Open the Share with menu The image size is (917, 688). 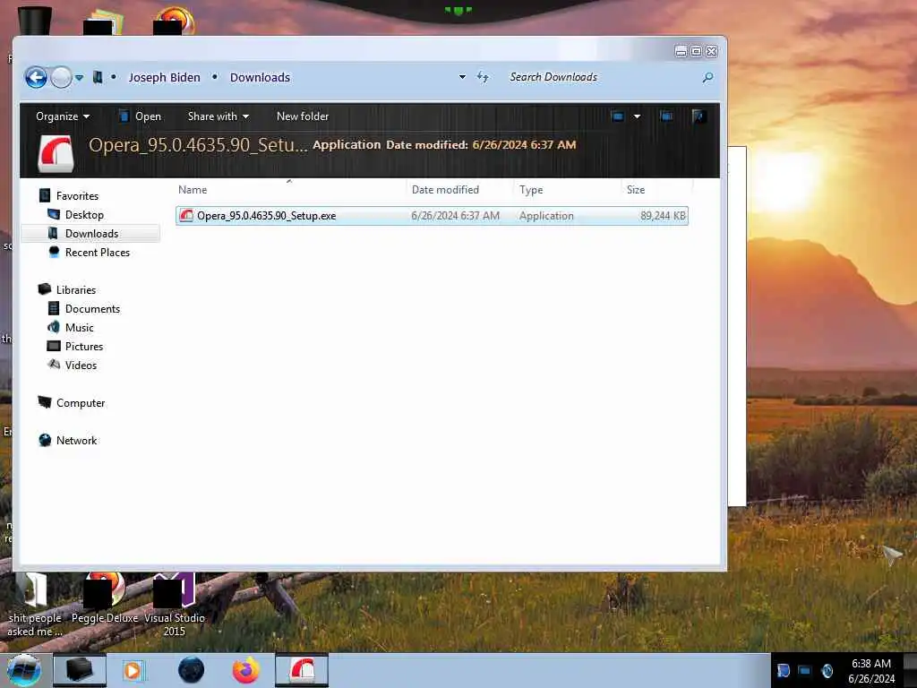[219, 116]
